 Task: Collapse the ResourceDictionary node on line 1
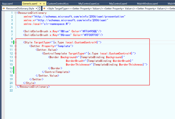click(x=15, y=13)
